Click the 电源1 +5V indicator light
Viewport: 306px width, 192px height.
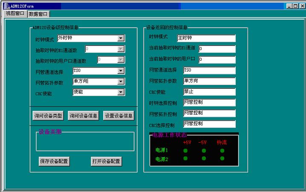pos(186,150)
